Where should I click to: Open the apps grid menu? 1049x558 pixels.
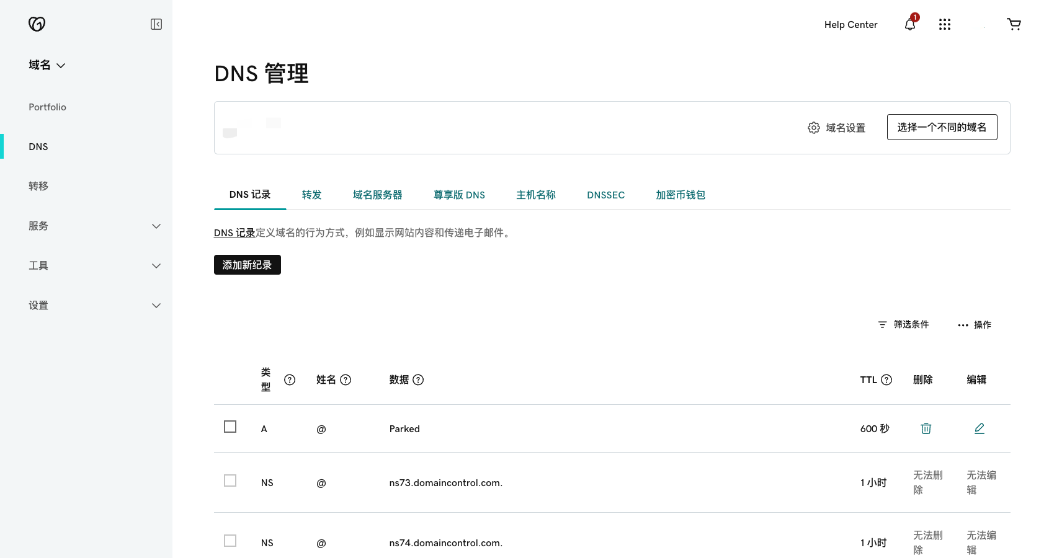[944, 25]
